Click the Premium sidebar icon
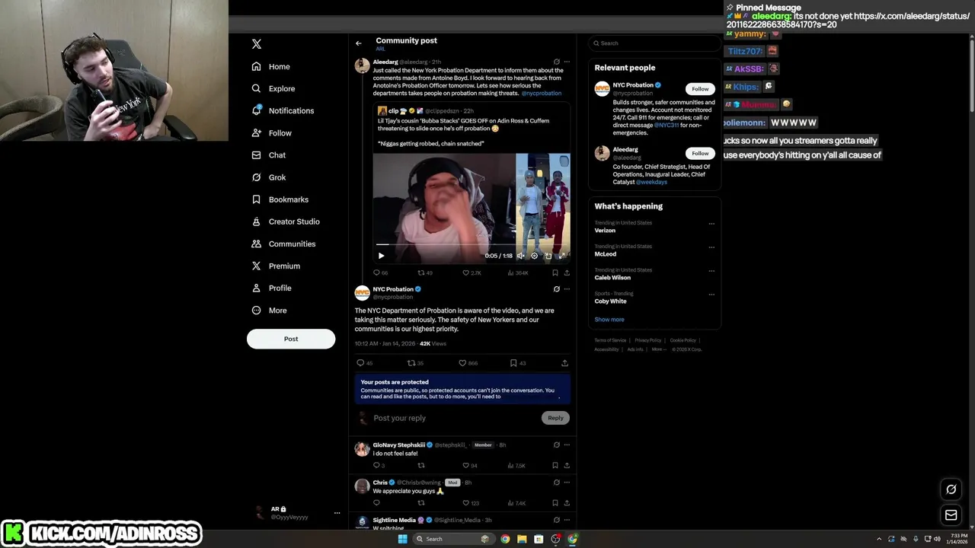The height and width of the screenshot is (548, 975). (257, 266)
